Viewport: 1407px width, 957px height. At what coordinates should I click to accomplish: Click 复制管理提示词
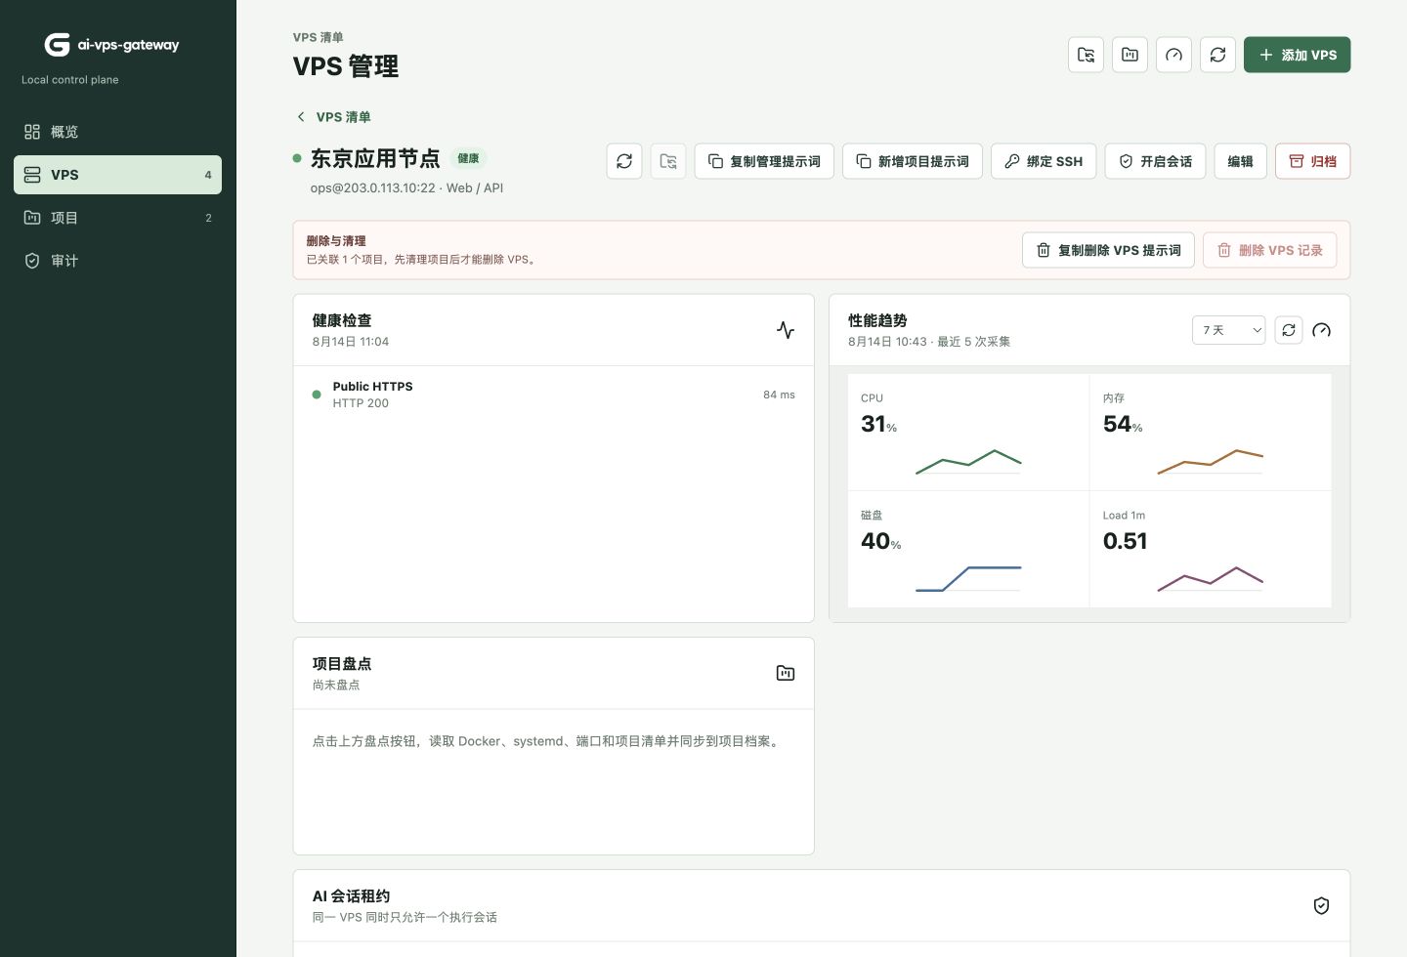764,161
